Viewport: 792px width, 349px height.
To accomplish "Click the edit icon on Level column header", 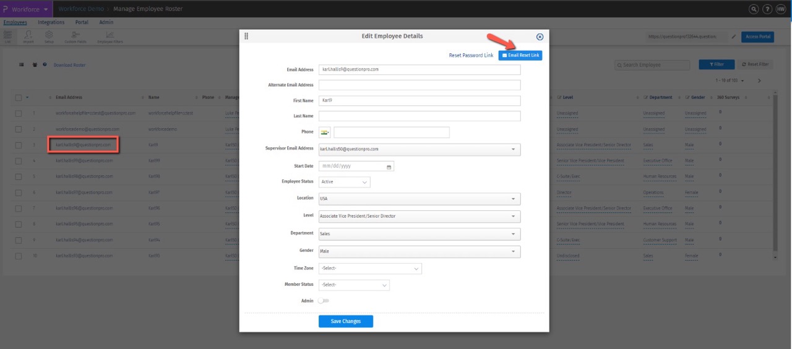I will click(559, 97).
